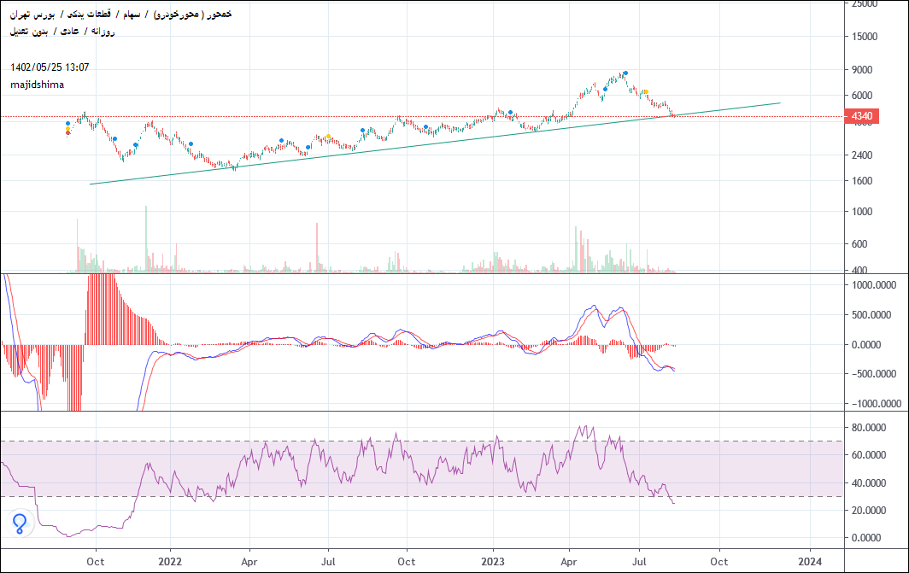Select the عادی chart type text
Screen dimensions: 909x573
point(69,32)
